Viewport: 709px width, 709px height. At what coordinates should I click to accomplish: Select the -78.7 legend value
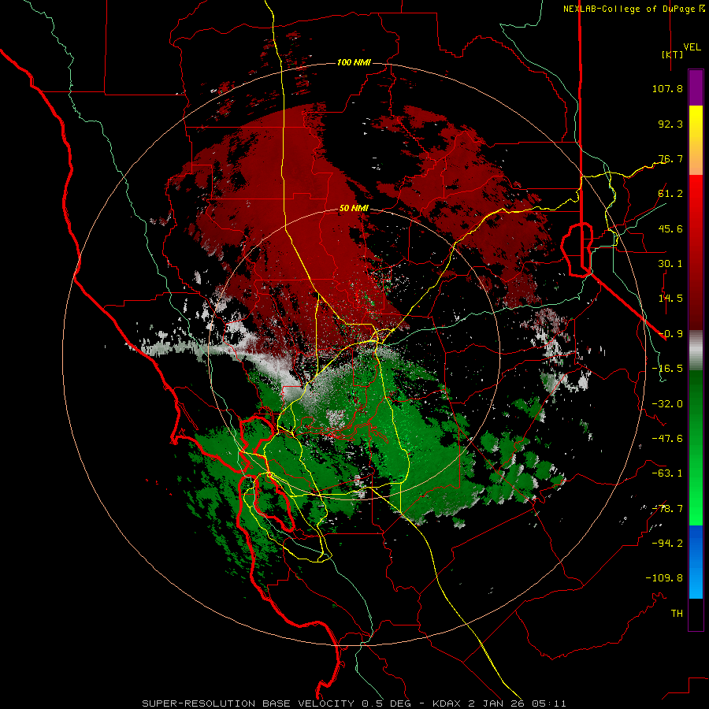(667, 509)
